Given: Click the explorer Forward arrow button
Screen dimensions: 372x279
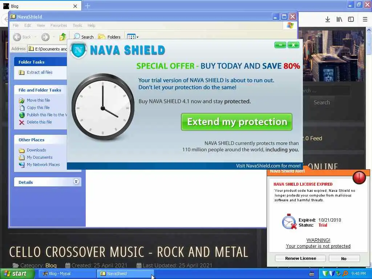Looking at the screenshot, I should pos(45,37).
